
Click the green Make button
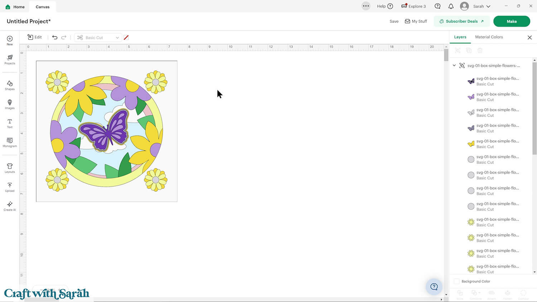(x=511, y=21)
